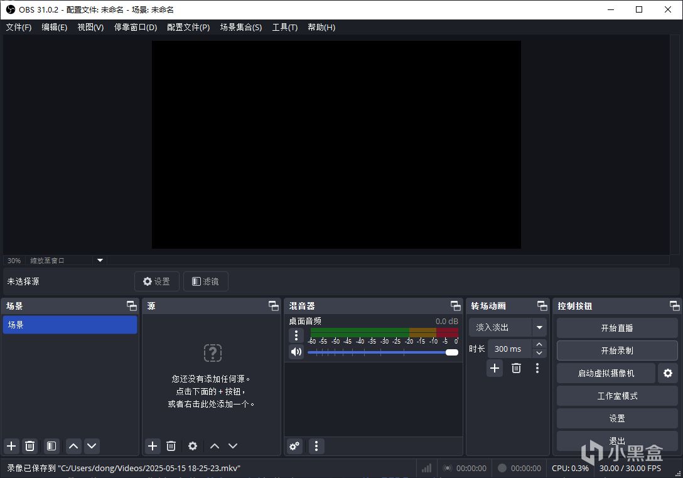The image size is (683, 478).
Task: Click the saved recording path message
Action: pos(124,468)
